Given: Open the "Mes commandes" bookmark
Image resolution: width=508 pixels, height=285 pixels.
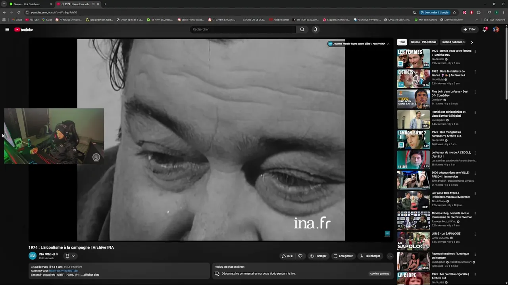Looking at the screenshot, I should click(425, 19).
